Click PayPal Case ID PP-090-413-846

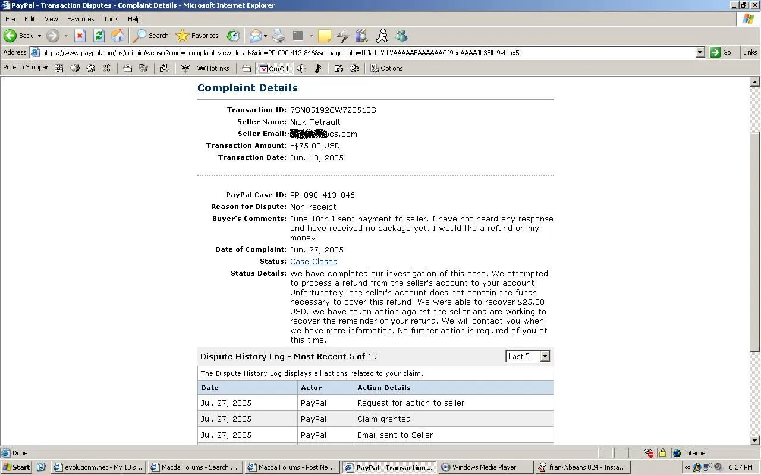point(322,195)
